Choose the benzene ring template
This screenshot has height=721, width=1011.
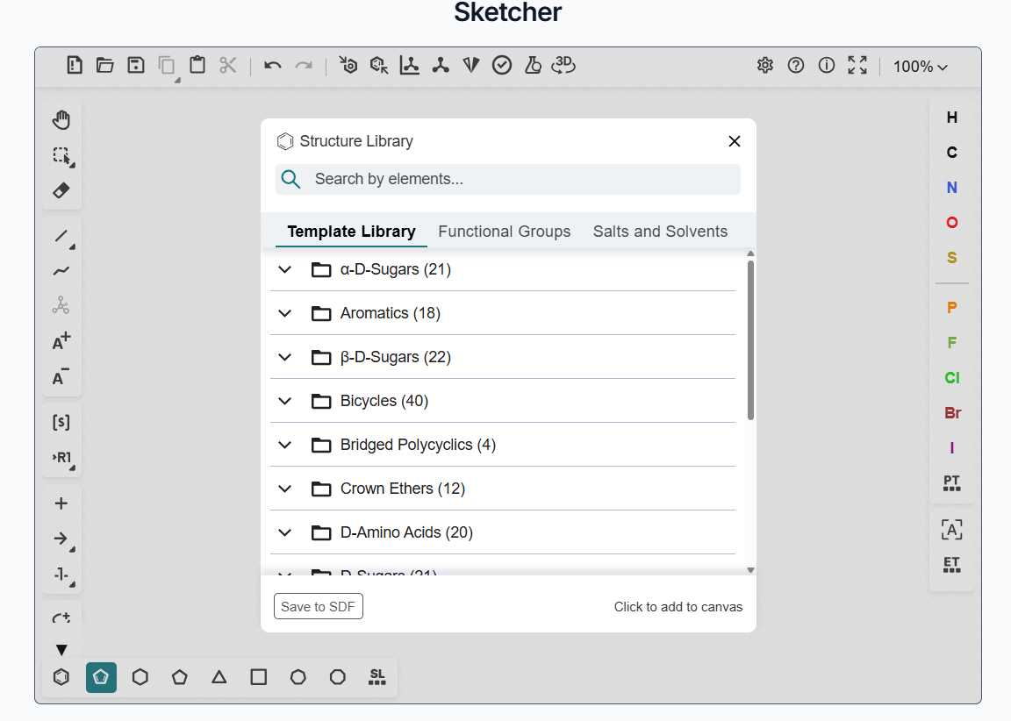(x=61, y=677)
